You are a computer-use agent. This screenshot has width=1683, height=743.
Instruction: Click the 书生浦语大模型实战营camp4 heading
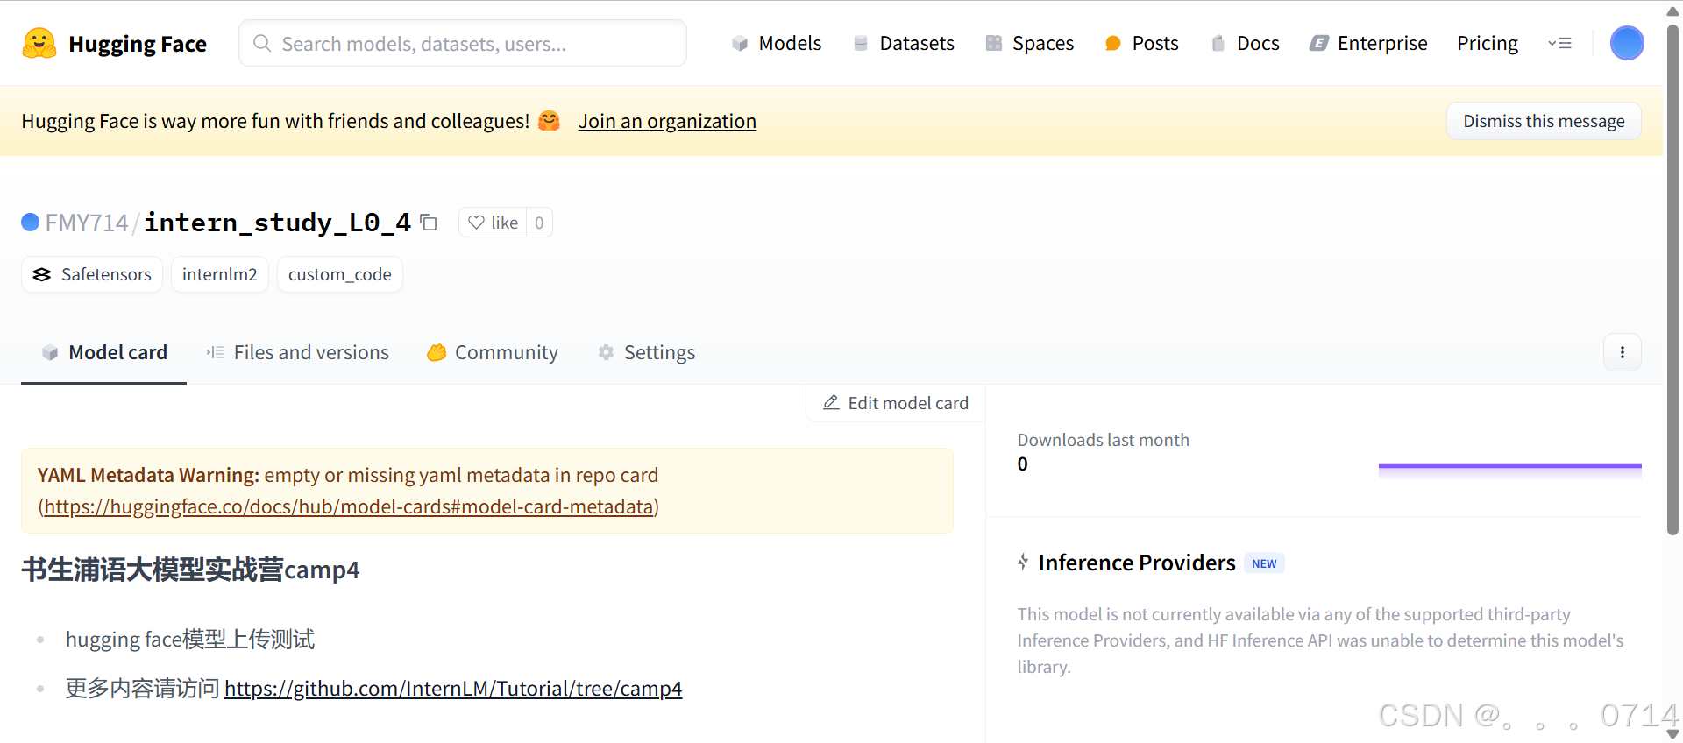[x=190, y=570]
